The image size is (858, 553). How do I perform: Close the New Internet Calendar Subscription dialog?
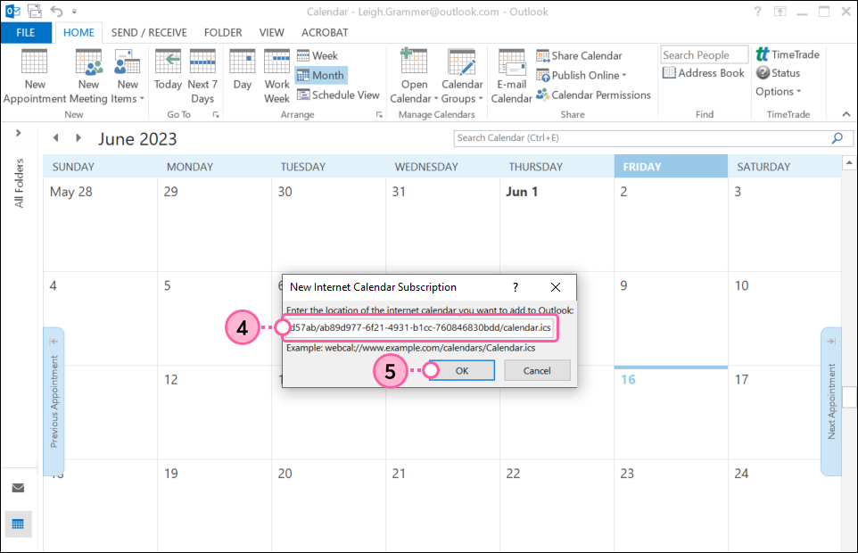pyautogui.click(x=556, y=287)
